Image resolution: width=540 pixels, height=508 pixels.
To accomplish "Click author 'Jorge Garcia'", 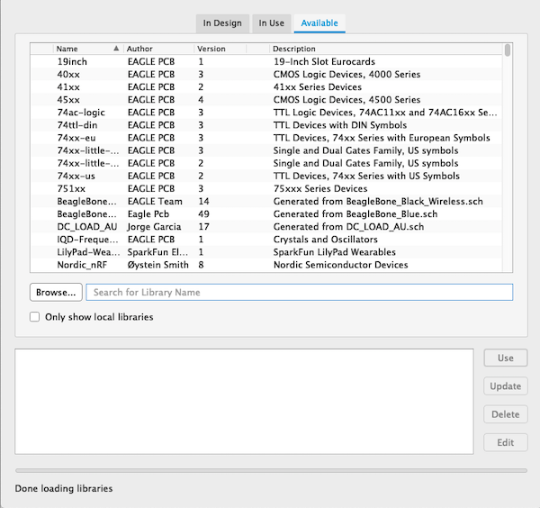I will point(154,227).
